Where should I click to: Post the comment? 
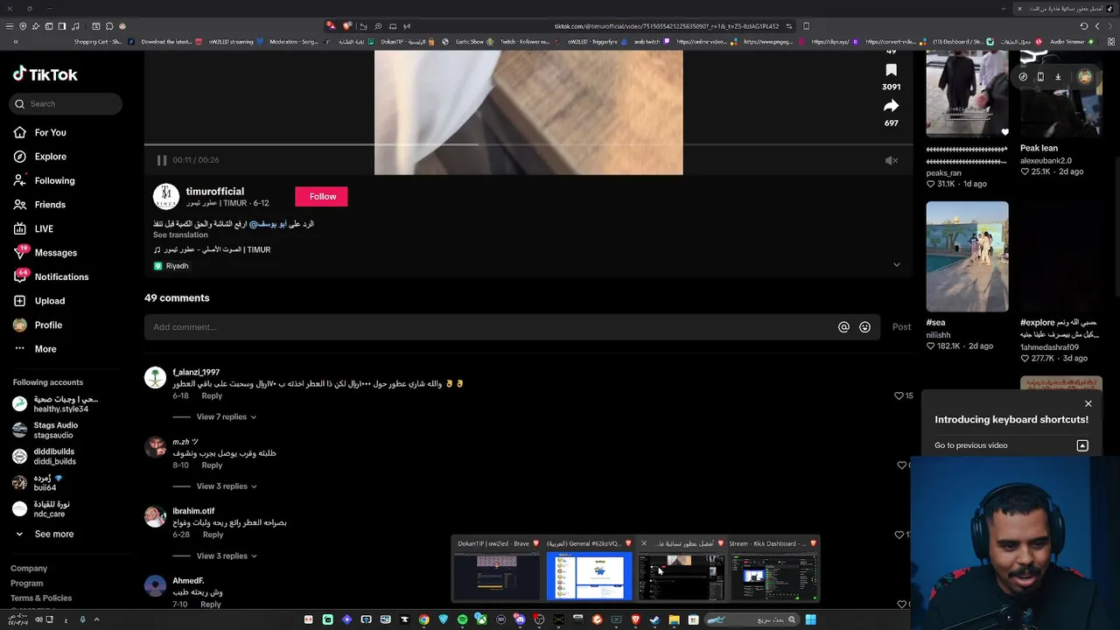(x=901, y=327)
